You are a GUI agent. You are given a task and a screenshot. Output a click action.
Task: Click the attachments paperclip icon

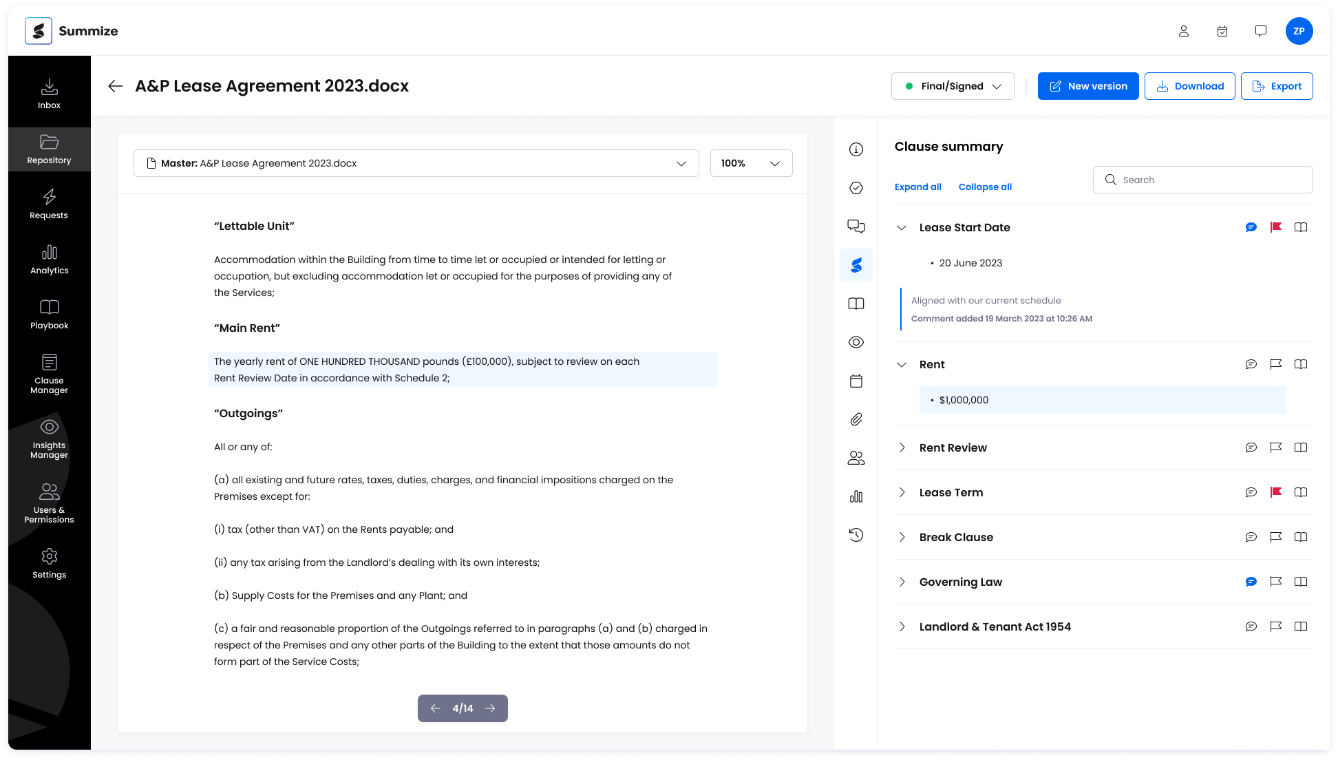(x=856, y=419)
